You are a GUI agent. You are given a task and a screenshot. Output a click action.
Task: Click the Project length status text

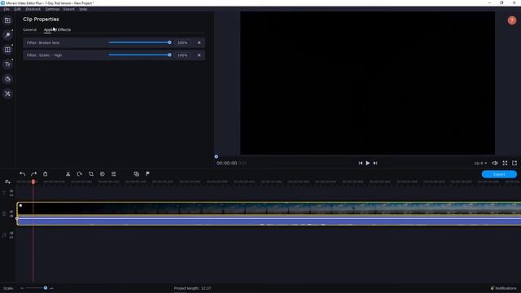[x=192, y=288]
